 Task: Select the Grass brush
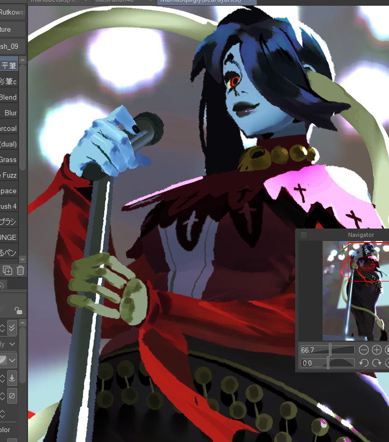tap(9, 159)
